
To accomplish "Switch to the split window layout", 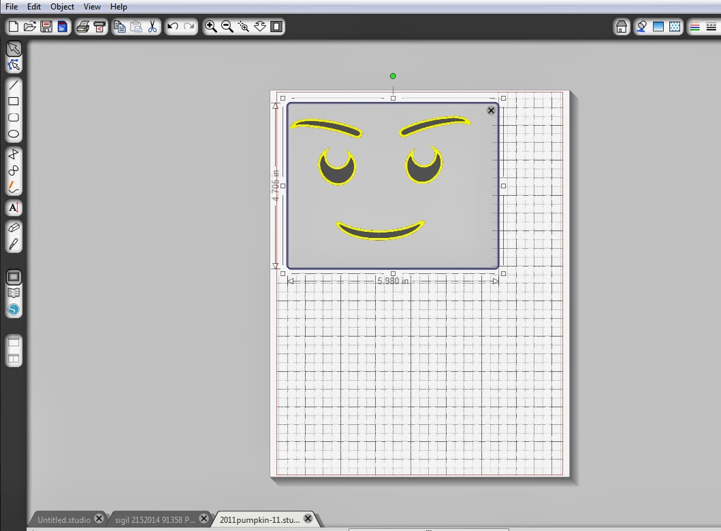I will tap(14, 359).
